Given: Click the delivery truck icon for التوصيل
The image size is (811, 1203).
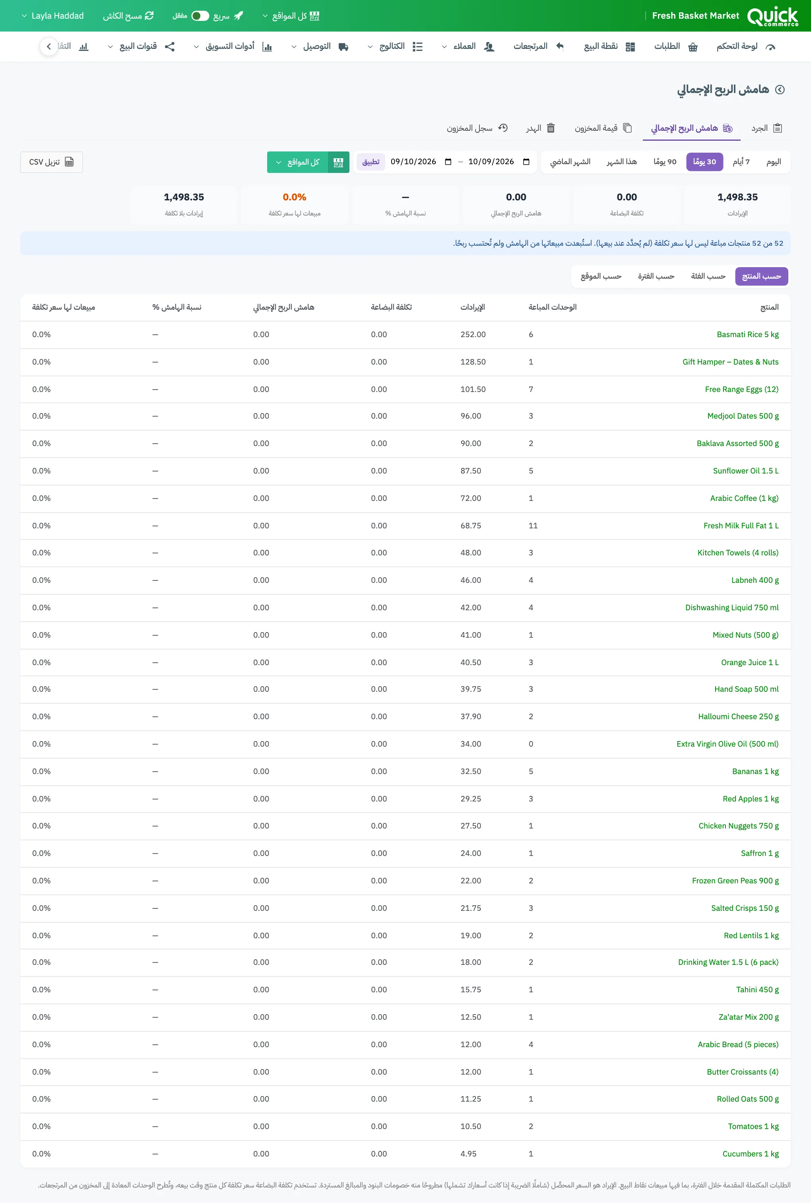Looking at the screenshot, I should 343,47.
